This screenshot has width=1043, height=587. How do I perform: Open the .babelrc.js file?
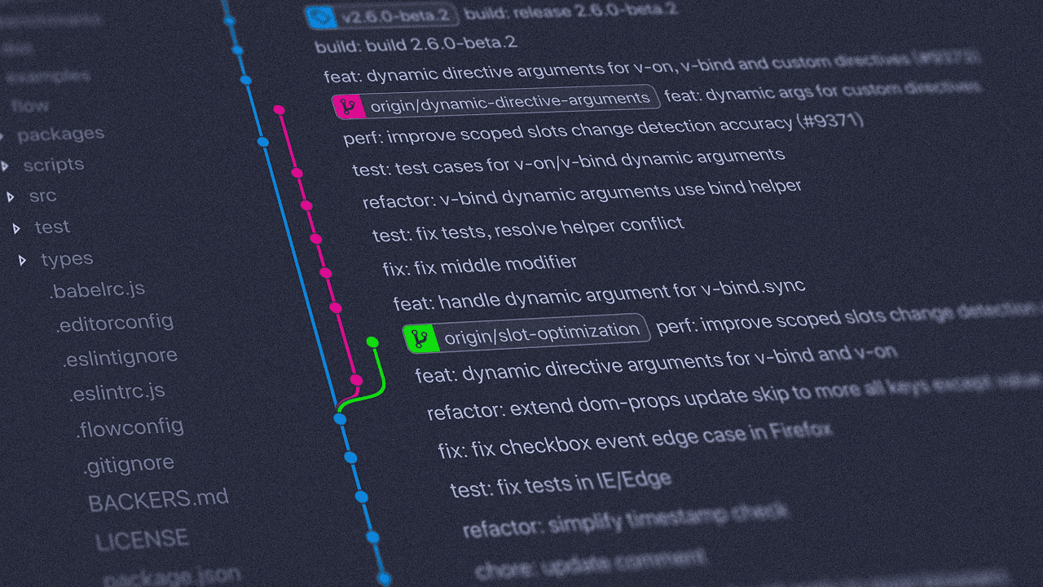pos(97,289)
